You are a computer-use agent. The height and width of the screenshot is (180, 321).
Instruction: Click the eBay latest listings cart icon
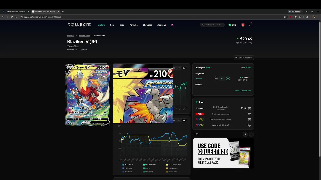(249, 119)
